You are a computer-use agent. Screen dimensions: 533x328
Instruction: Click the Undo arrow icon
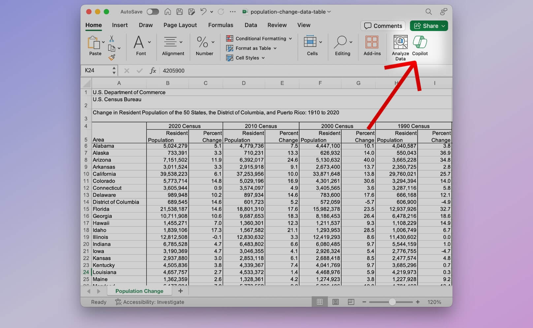203,12
